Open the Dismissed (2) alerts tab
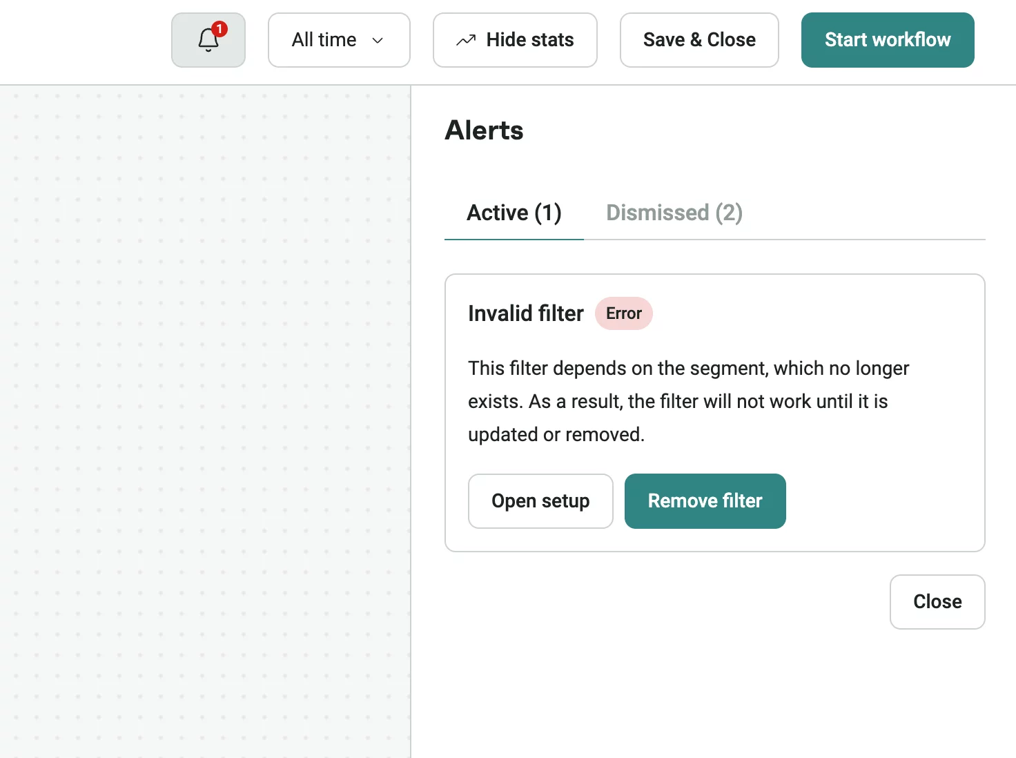Screen dimensions: 1016x758 point(674,213)
